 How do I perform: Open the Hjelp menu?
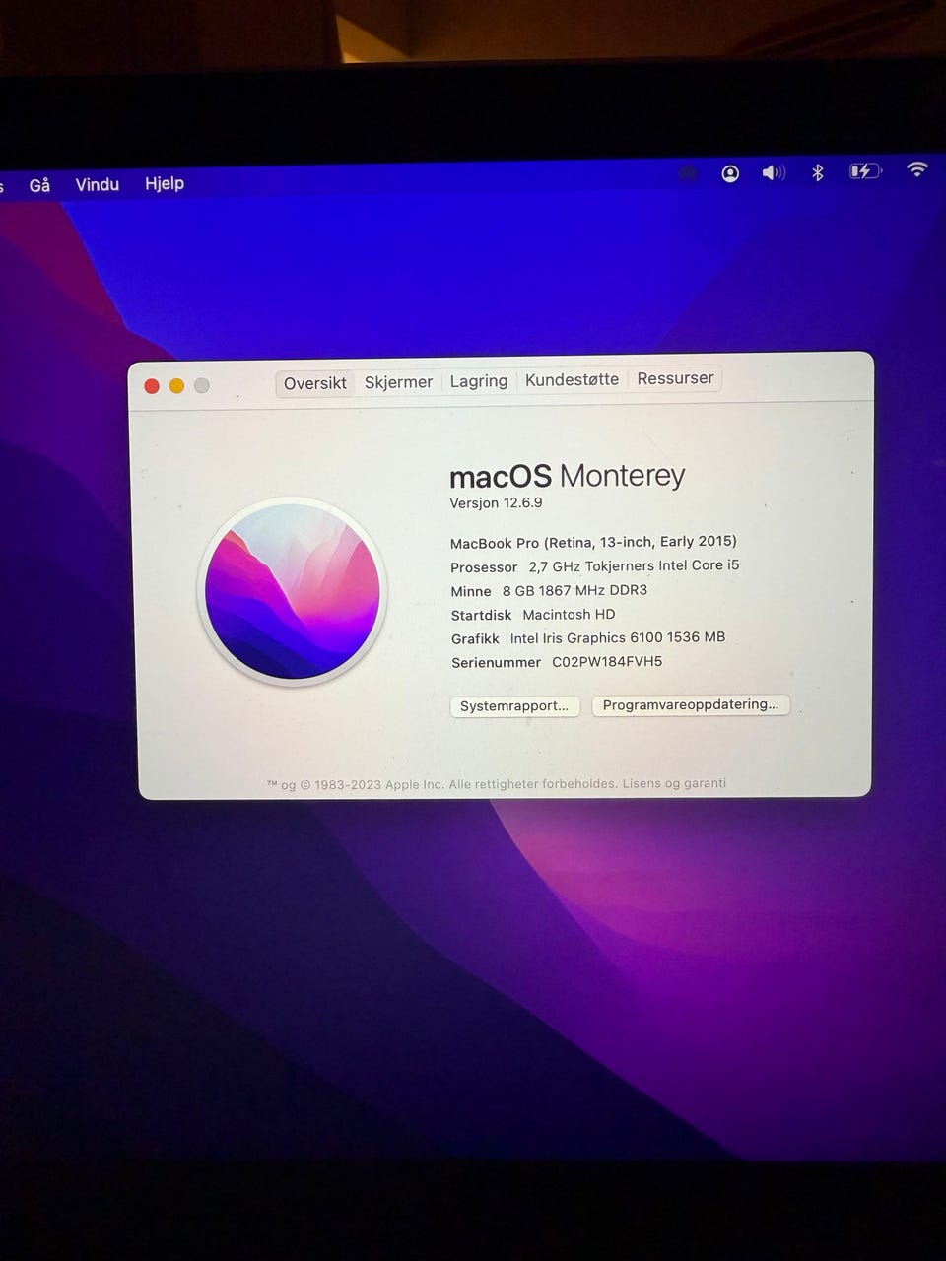(x=165, y=183)
